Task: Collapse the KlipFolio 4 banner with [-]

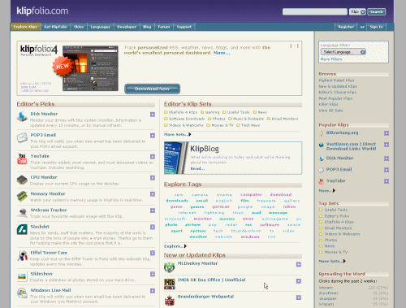Action: pyautogui.click(x=294, y=46)
